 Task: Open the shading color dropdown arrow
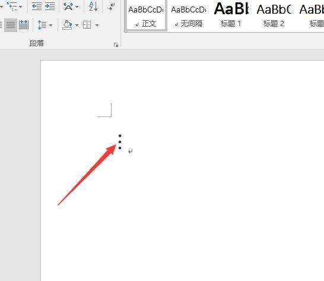[77, 25]
